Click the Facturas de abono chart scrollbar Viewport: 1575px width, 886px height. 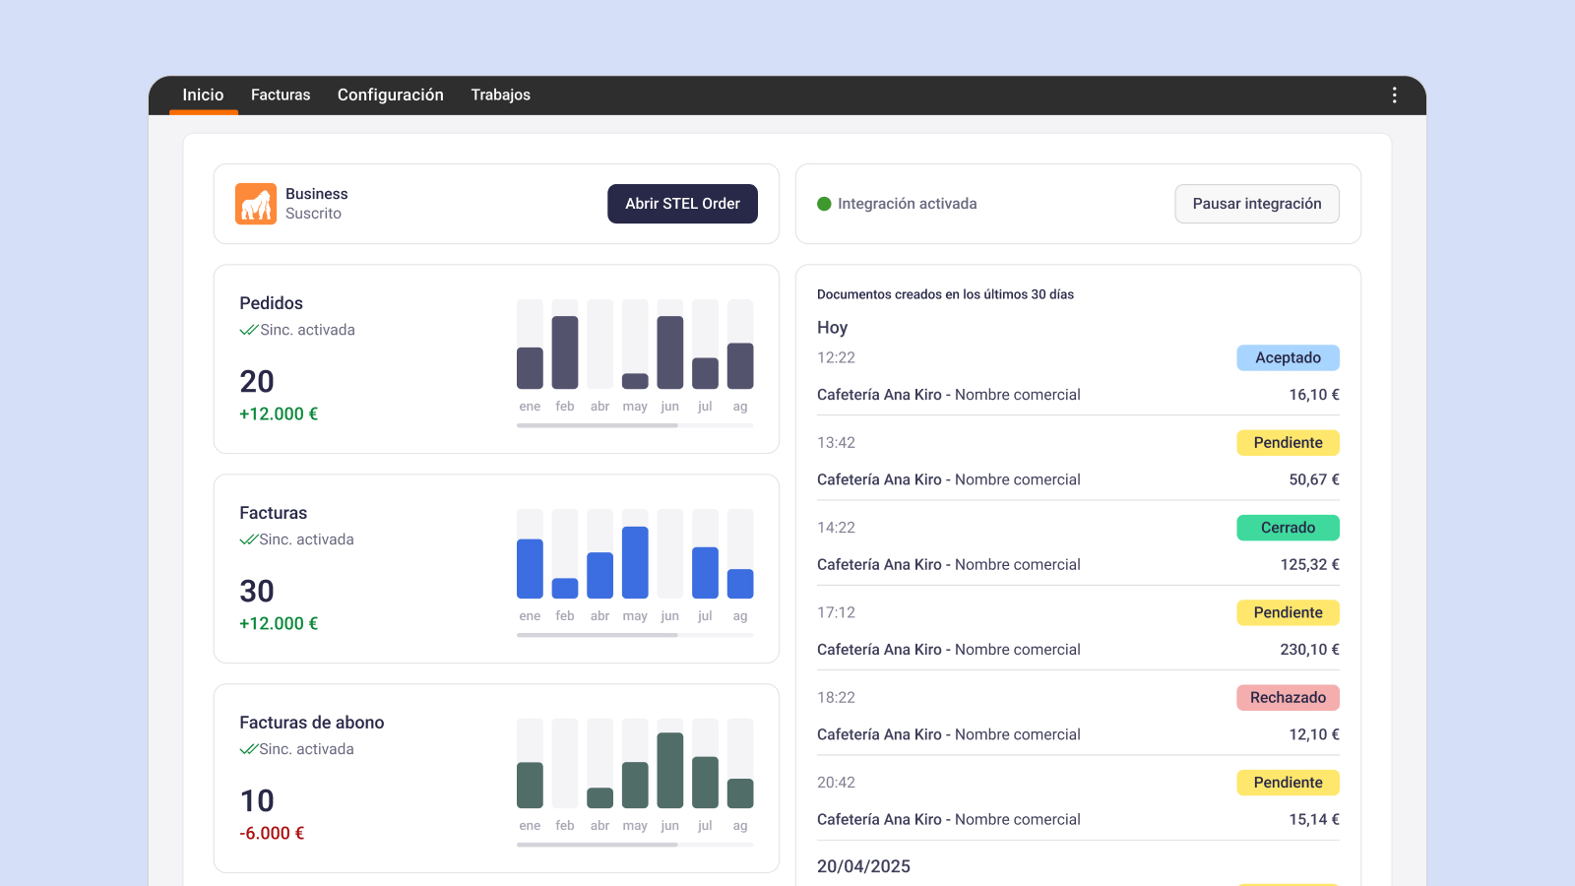(x=598, y=845)
